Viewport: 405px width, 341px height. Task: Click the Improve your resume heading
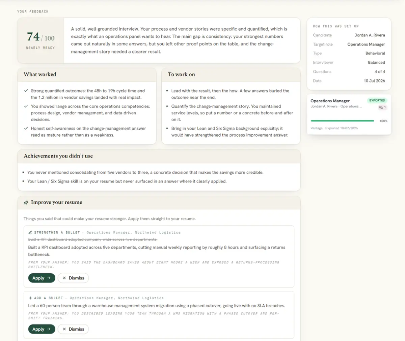point(57,202)
